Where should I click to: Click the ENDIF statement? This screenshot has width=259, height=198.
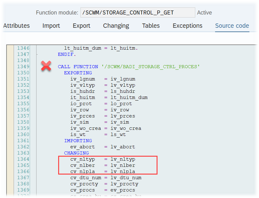[x=67, y=54]
